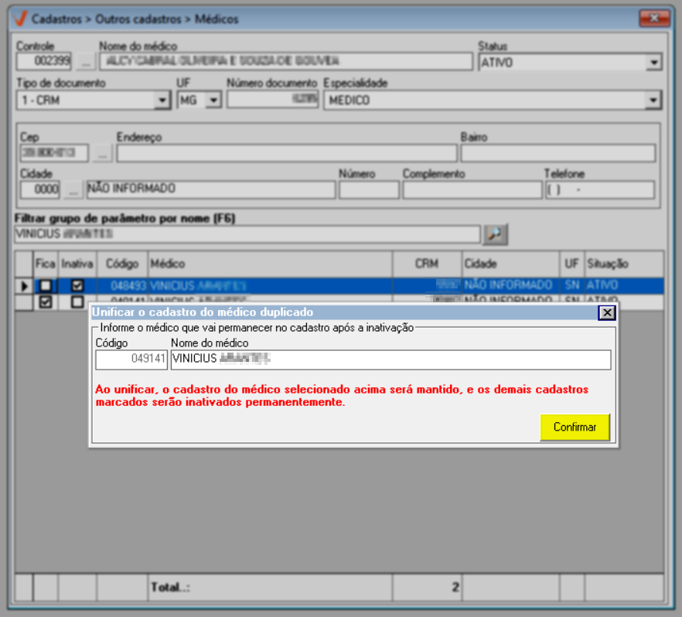Click the UF column header
Image resolution: width=682 pixels, height=617 pixels.
(x=572, y=264)
